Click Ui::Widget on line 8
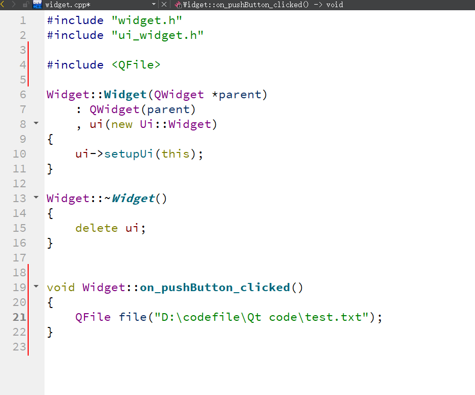The height and width of the screenshot is (395, 475). 176,124
